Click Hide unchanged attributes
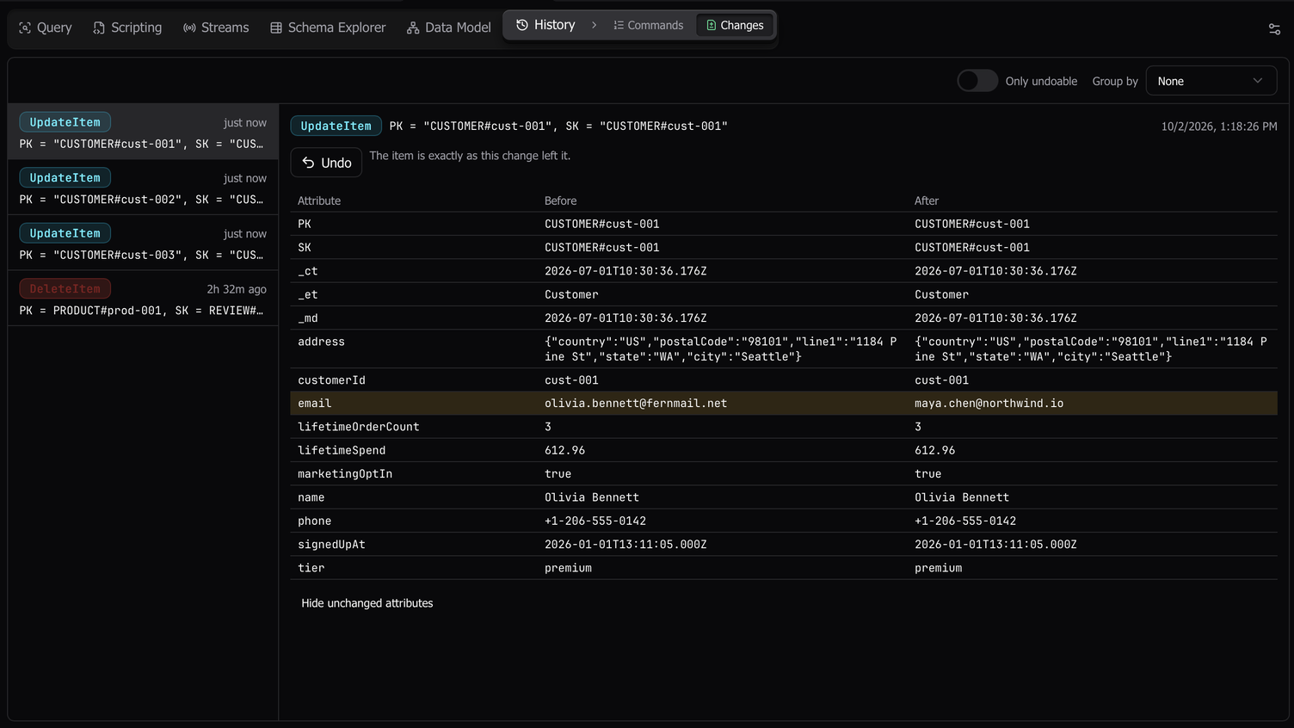This screenshot has width=1294, height=728. [367, 603]
